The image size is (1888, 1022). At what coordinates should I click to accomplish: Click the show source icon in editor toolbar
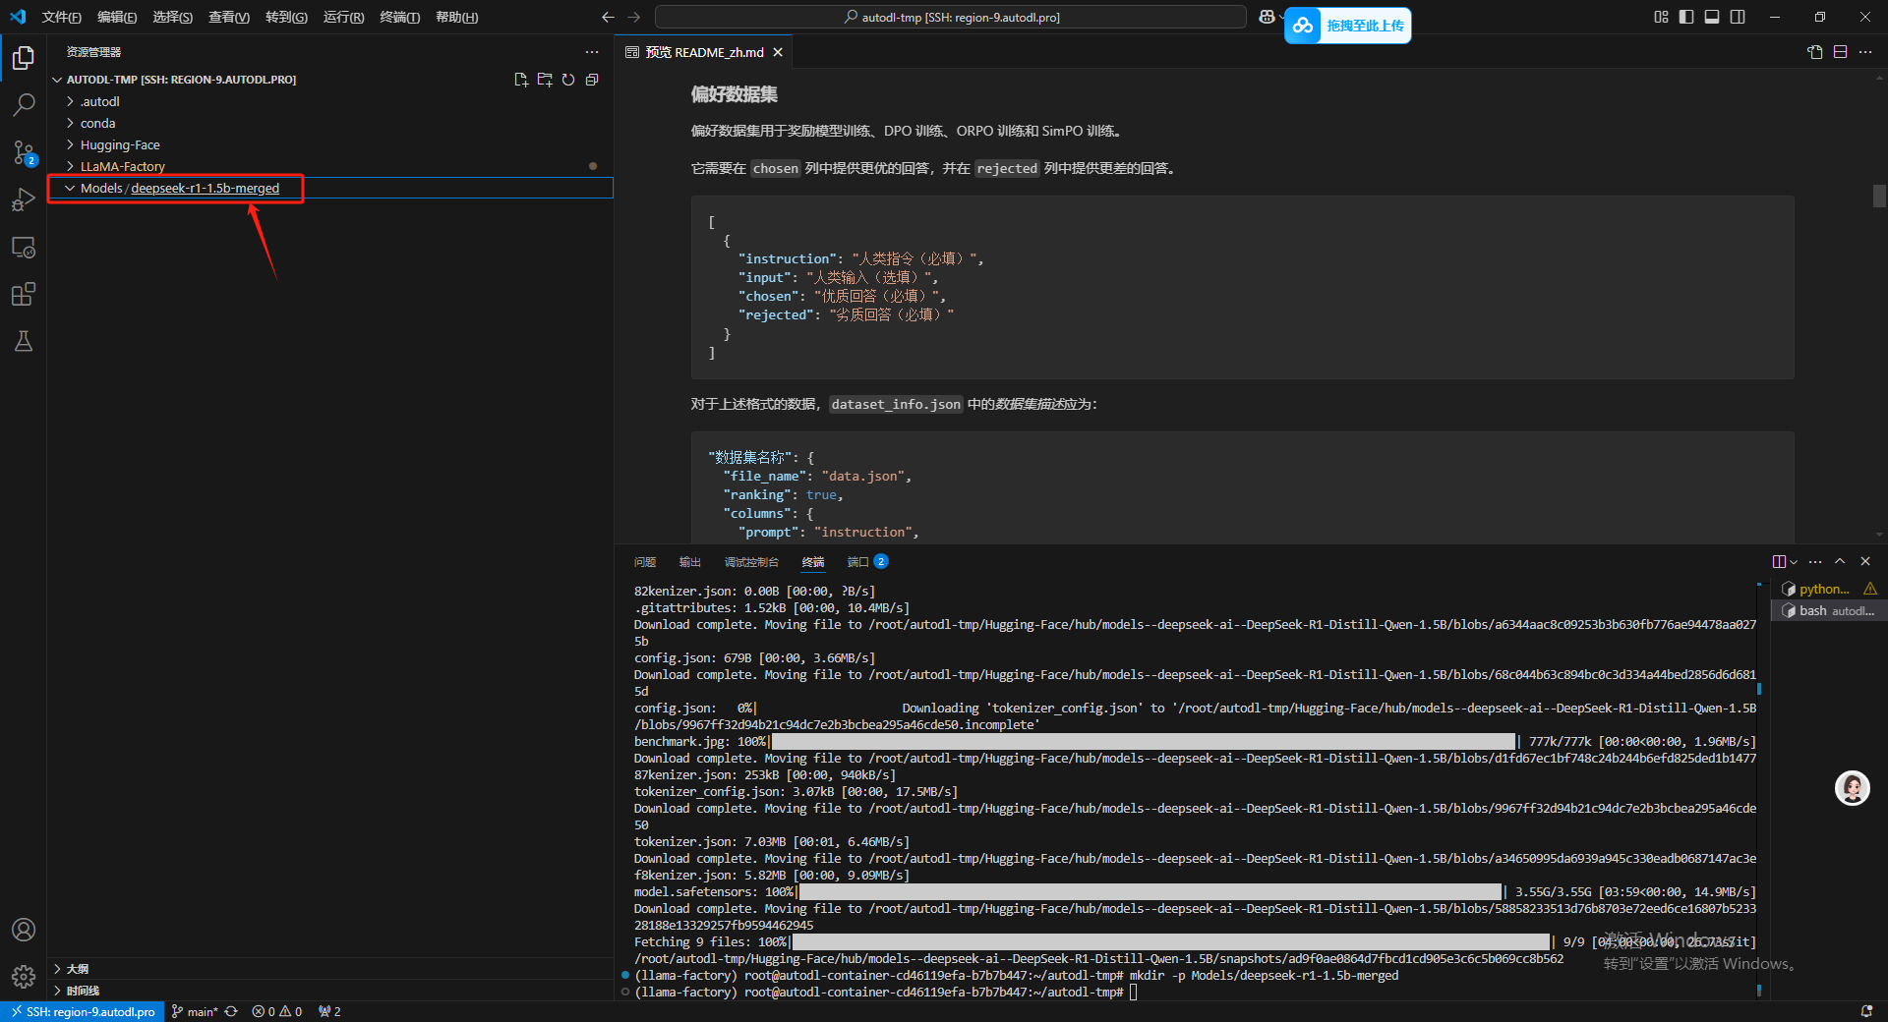tap(1815, 52)
